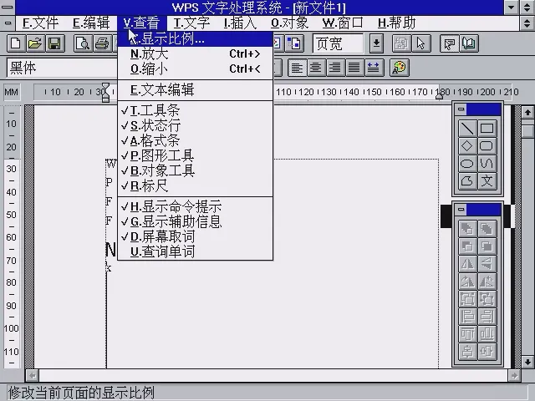This screenshot has height=401, width=535.
Task: Click horizontal scrollbar right arrow
Action: (x=514, y=376)
